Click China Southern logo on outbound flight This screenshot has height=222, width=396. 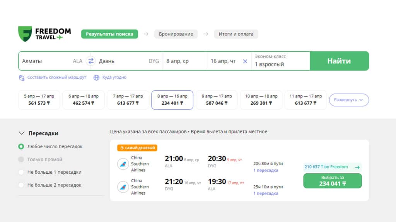coord(123,164)
